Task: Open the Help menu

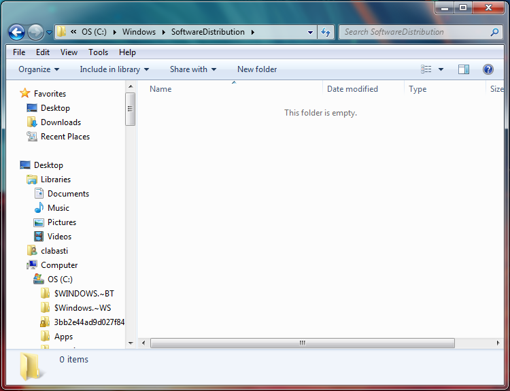Action: [x=127, y=52]
